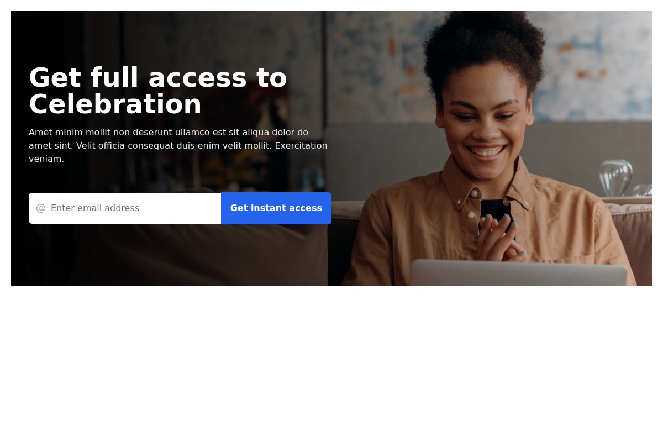Click paragraph line starting "Amet minim mollit"

click(x=169, y=133)
